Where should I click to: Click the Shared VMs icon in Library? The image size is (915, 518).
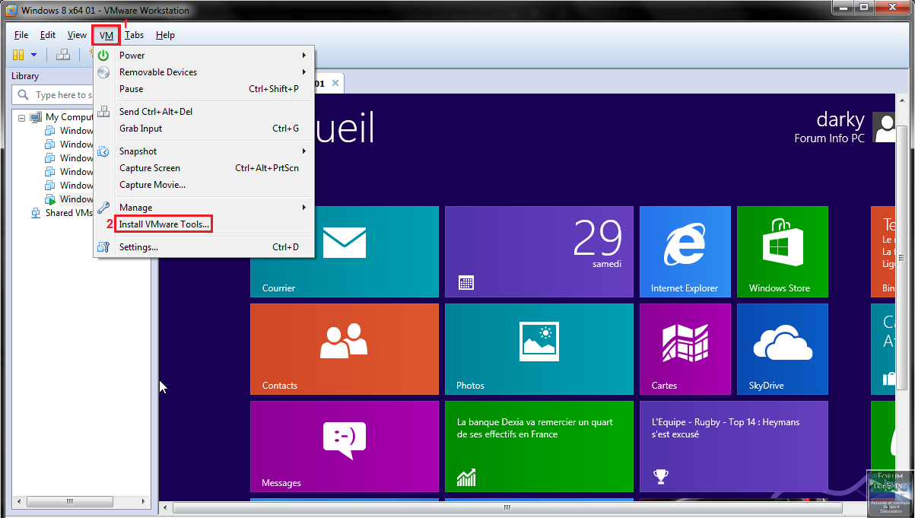36,213
